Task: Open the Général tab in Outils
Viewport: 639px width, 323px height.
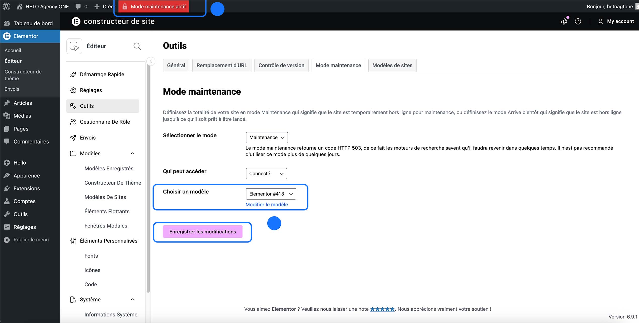Action: pyautogui.click(x=176, y=65)
